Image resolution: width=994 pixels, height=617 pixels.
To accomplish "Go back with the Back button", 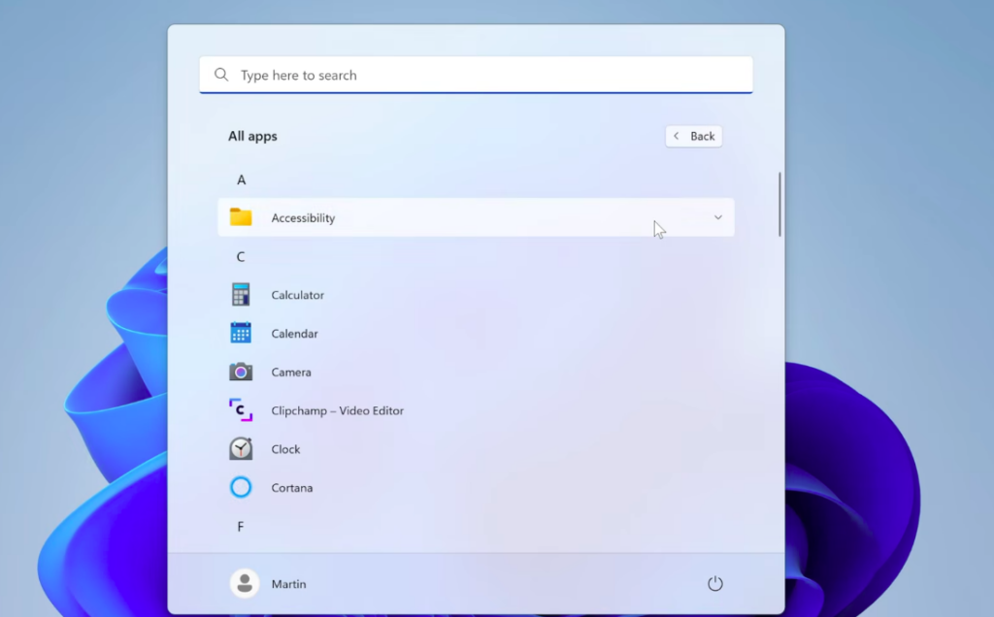I will point(694,136).
